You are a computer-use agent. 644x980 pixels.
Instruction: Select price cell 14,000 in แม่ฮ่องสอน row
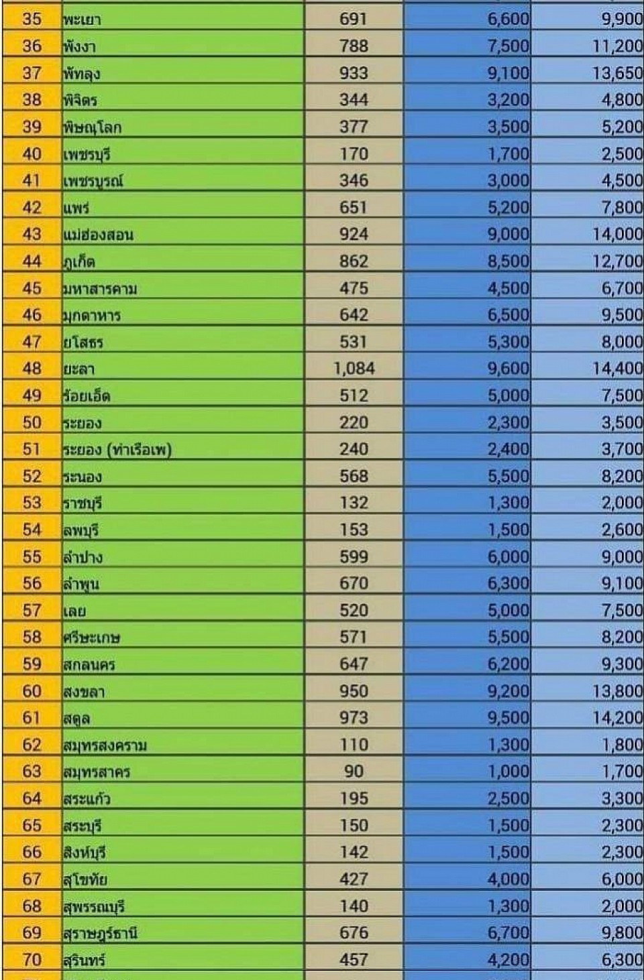click(588, 235)
